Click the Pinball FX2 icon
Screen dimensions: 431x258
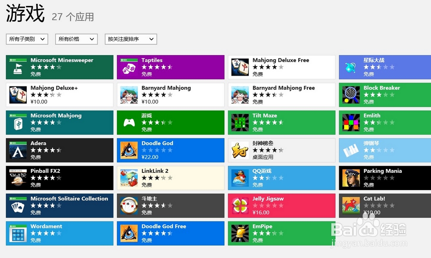tap(18, 178)
